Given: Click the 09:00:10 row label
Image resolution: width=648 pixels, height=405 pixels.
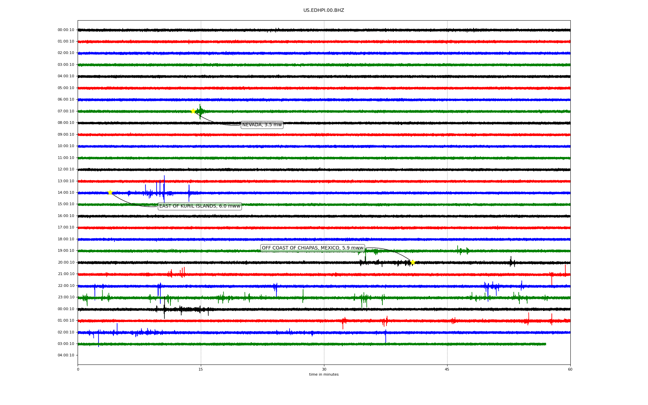Looking at the screenshot, I should pyautogui.click(x=66, y=135).
